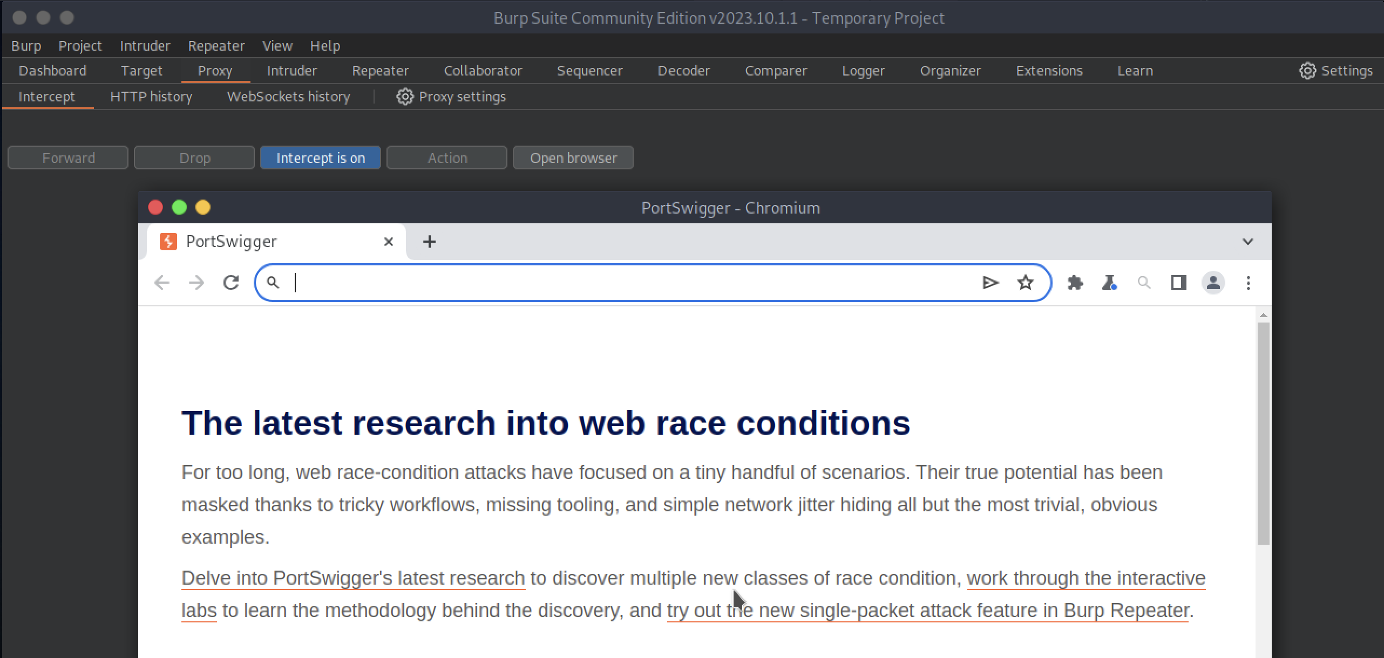Viewport: 1384px width, 658px height.
Task: Switch to Repeater tab
Action: tap(381, 71)
